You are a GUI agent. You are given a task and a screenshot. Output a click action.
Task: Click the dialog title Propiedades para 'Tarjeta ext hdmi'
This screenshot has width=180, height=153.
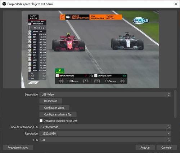(x=30, y=4)
